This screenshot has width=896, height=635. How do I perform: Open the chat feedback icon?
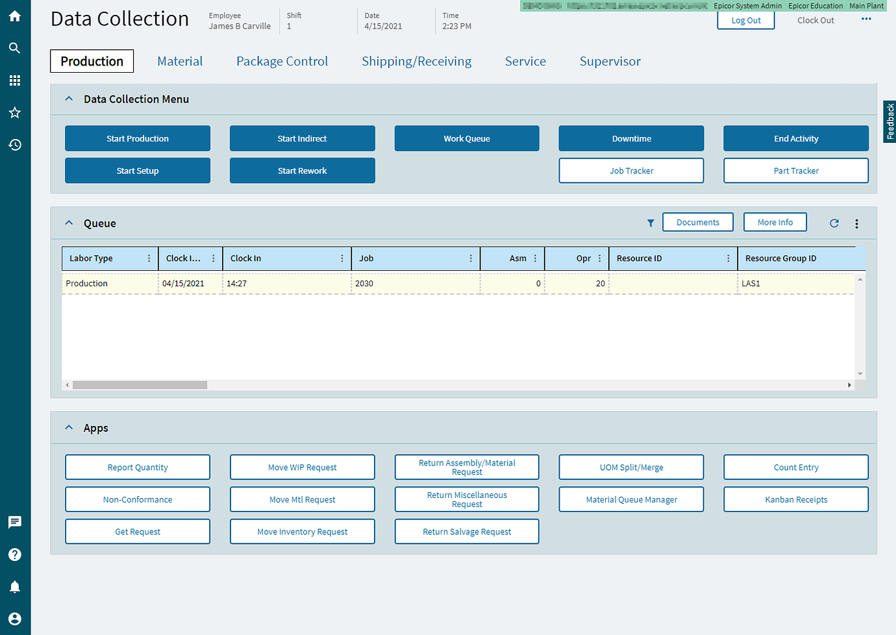(14, 522)
